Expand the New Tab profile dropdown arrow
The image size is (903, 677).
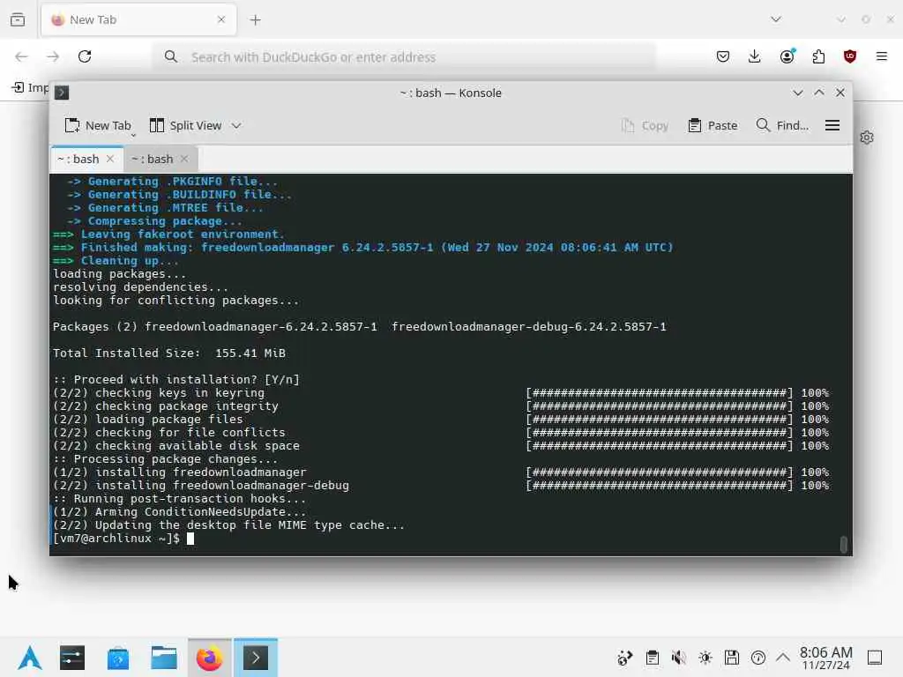click(134, 135)
